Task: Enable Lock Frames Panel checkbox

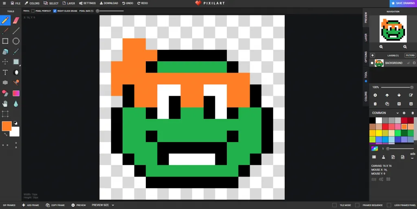Action: (x=389, y=205)
